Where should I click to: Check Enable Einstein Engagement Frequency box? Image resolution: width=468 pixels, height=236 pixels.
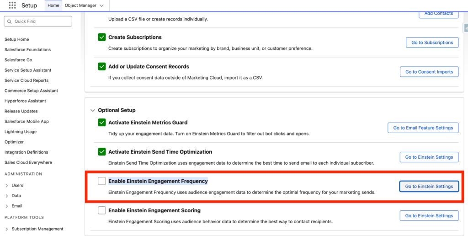click(101, 181)
